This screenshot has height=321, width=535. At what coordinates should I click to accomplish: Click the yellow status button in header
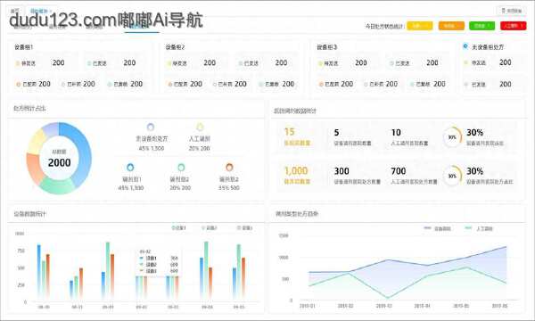[x=420, y=26]
